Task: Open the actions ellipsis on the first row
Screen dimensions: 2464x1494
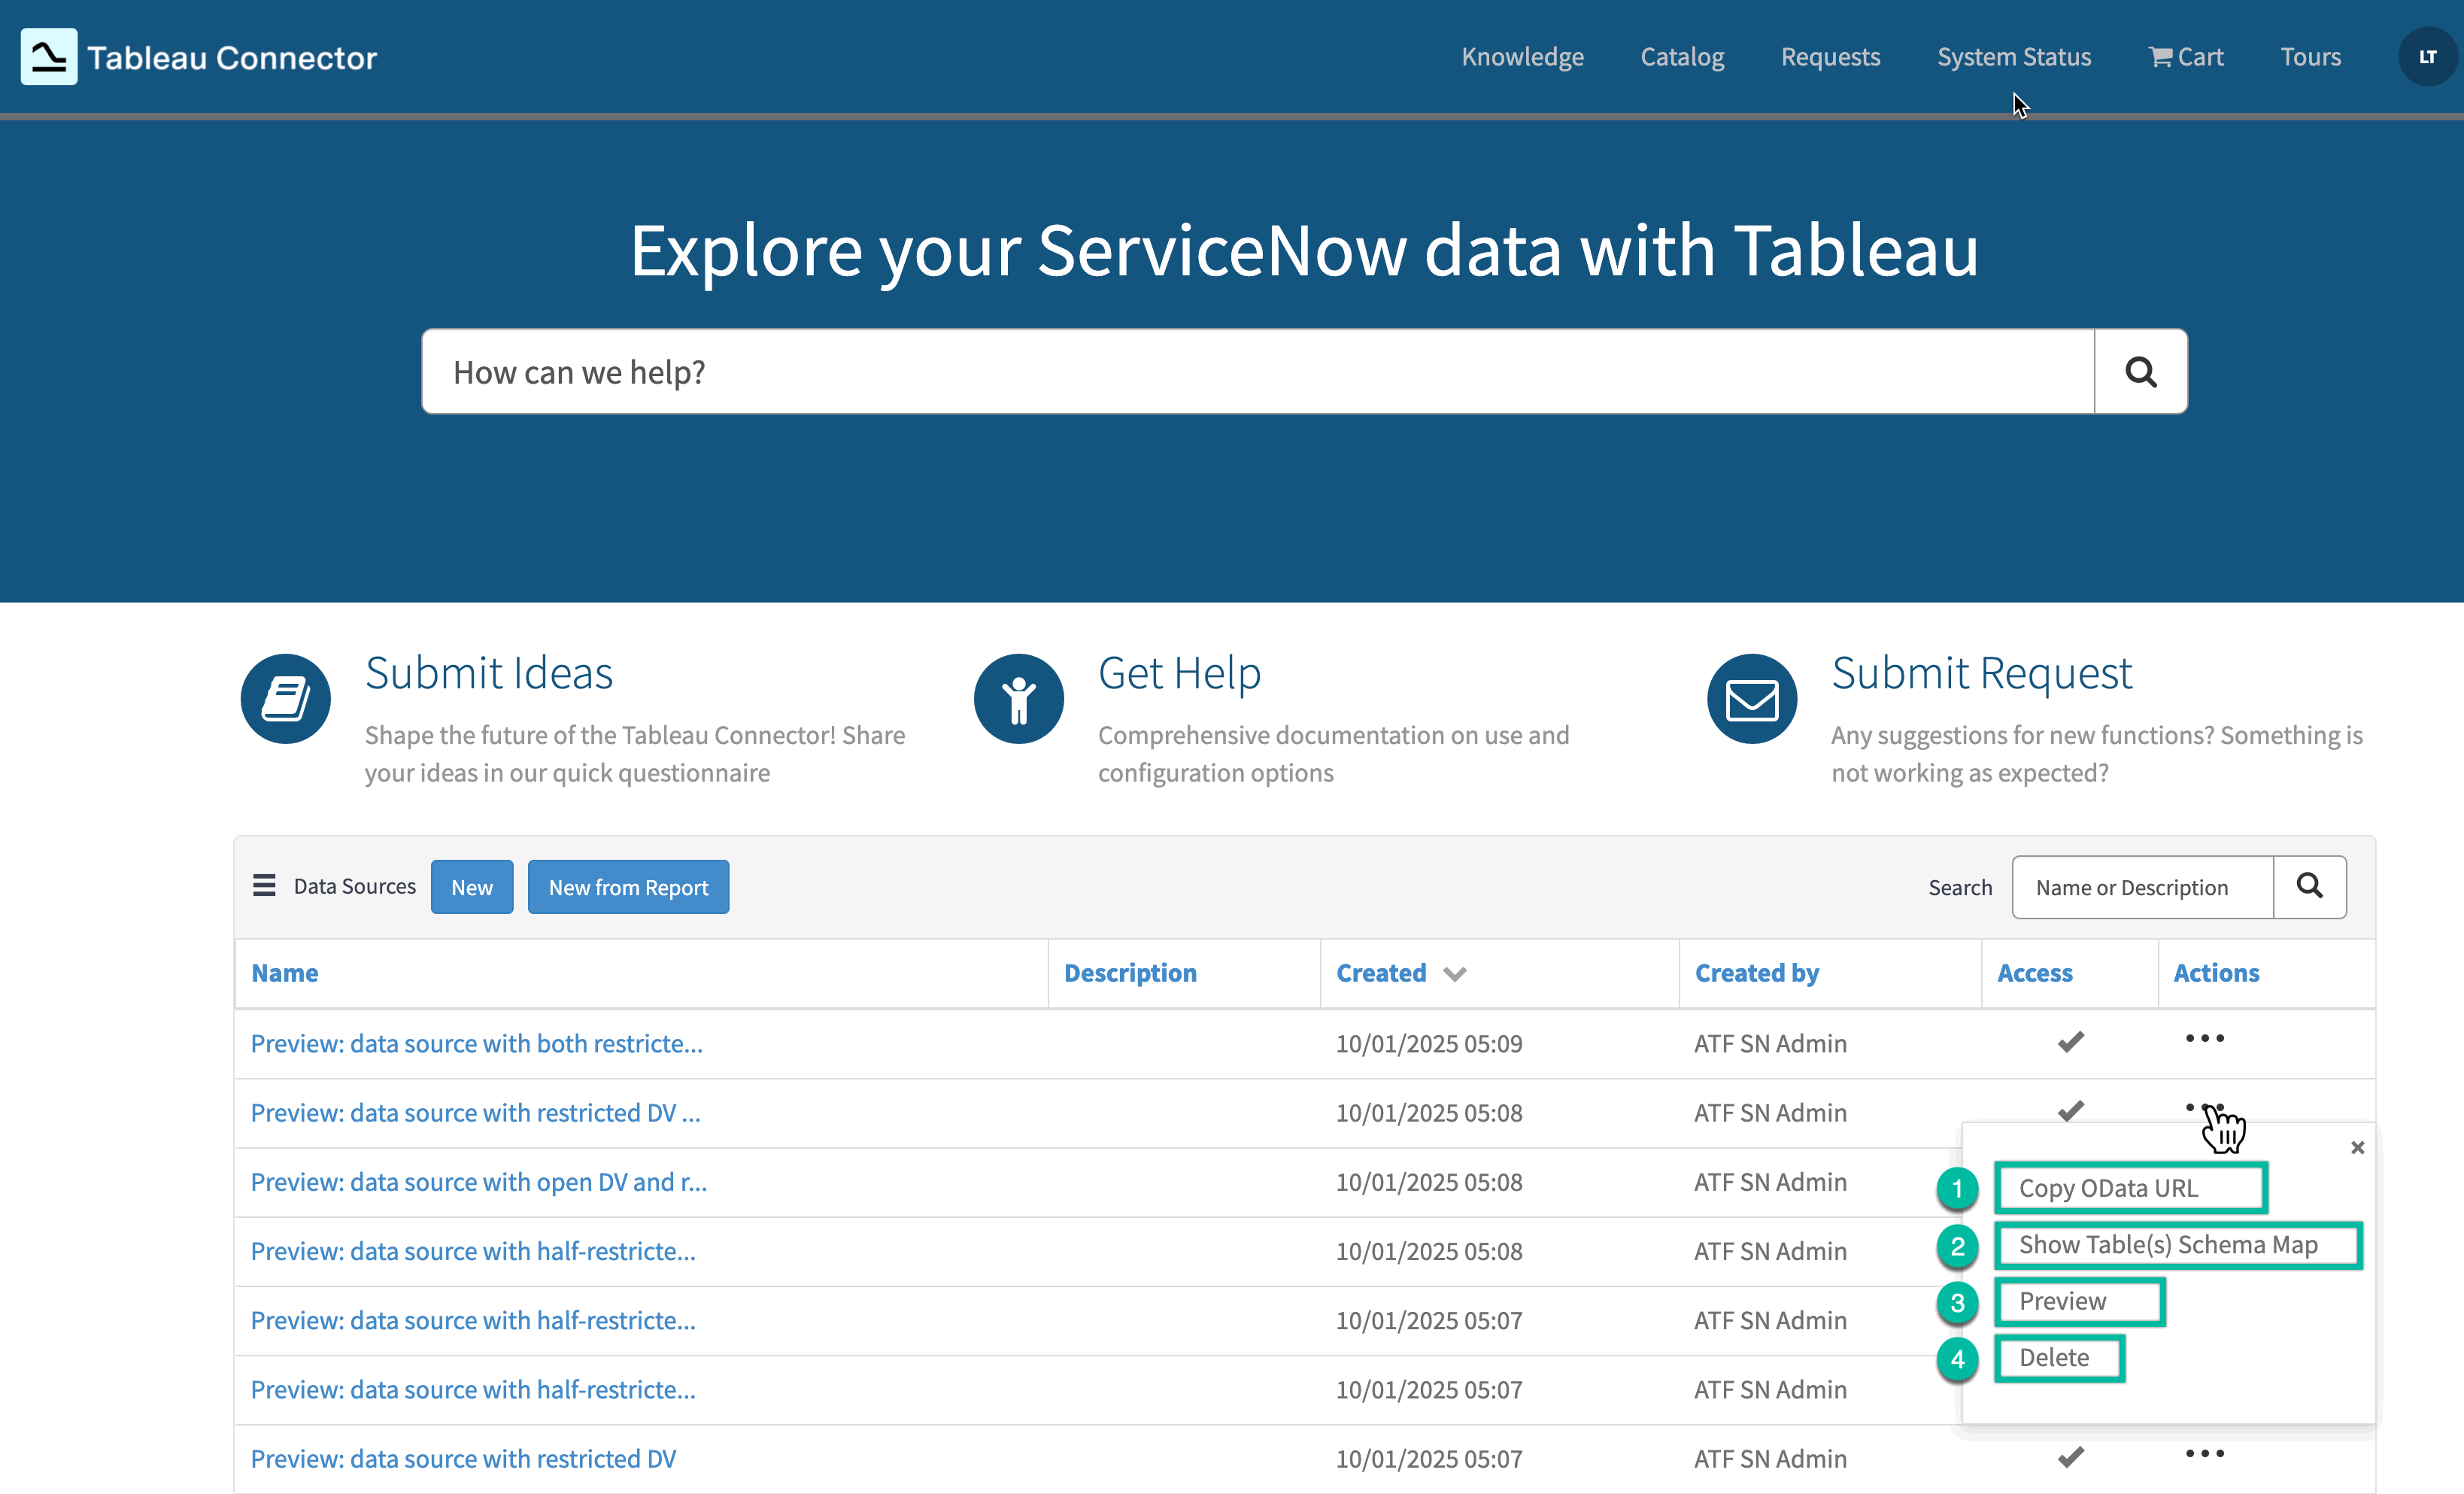Action: [2204, 1039]
